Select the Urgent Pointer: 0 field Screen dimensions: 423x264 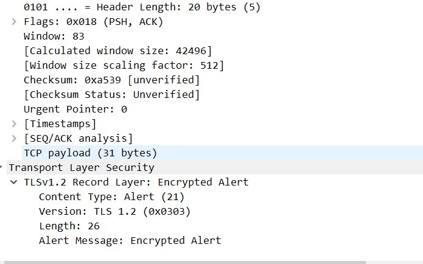75,109
